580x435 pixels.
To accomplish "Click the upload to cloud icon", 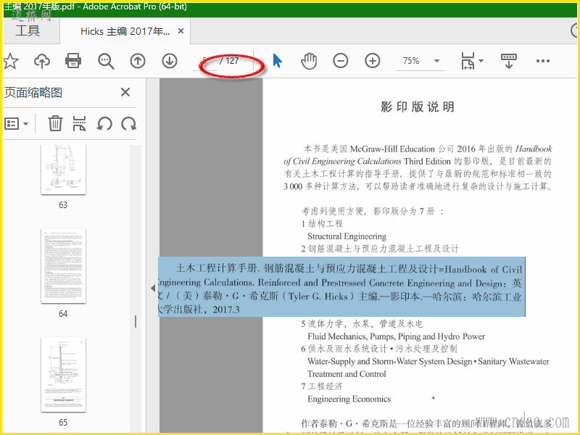I will pyautogui.click(x=42, y=61).
